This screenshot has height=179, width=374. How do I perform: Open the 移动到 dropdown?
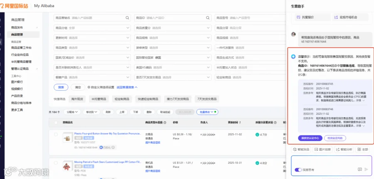point(92,112)
